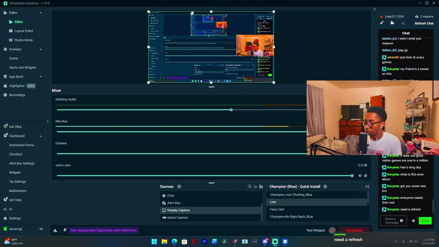Open Alert Box Settings
Viewport: 439px width, 247px height.
click(22, 163)
